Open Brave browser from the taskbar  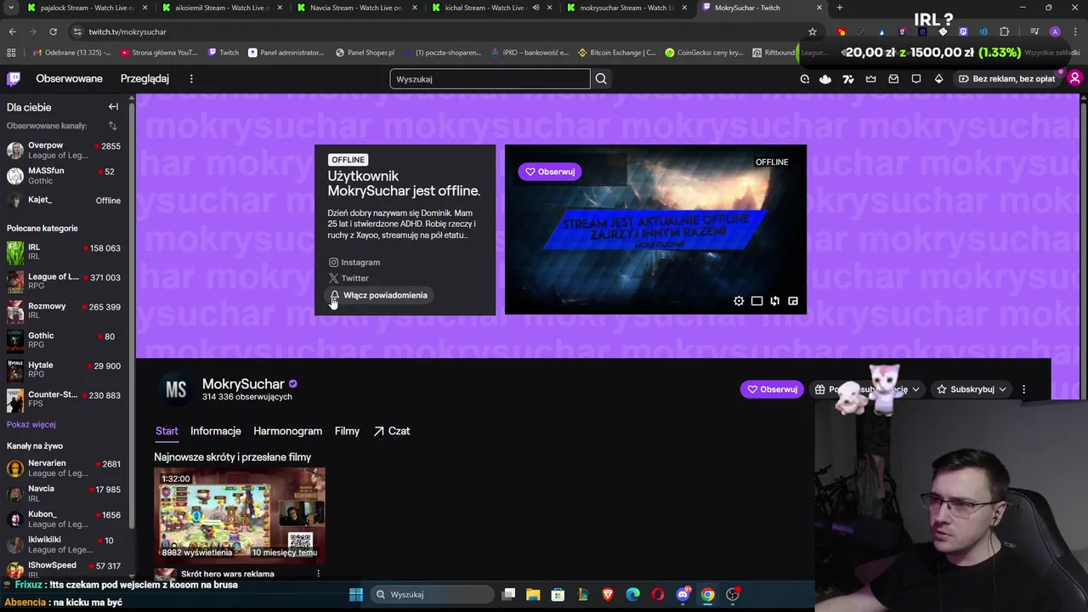(608, 594)
